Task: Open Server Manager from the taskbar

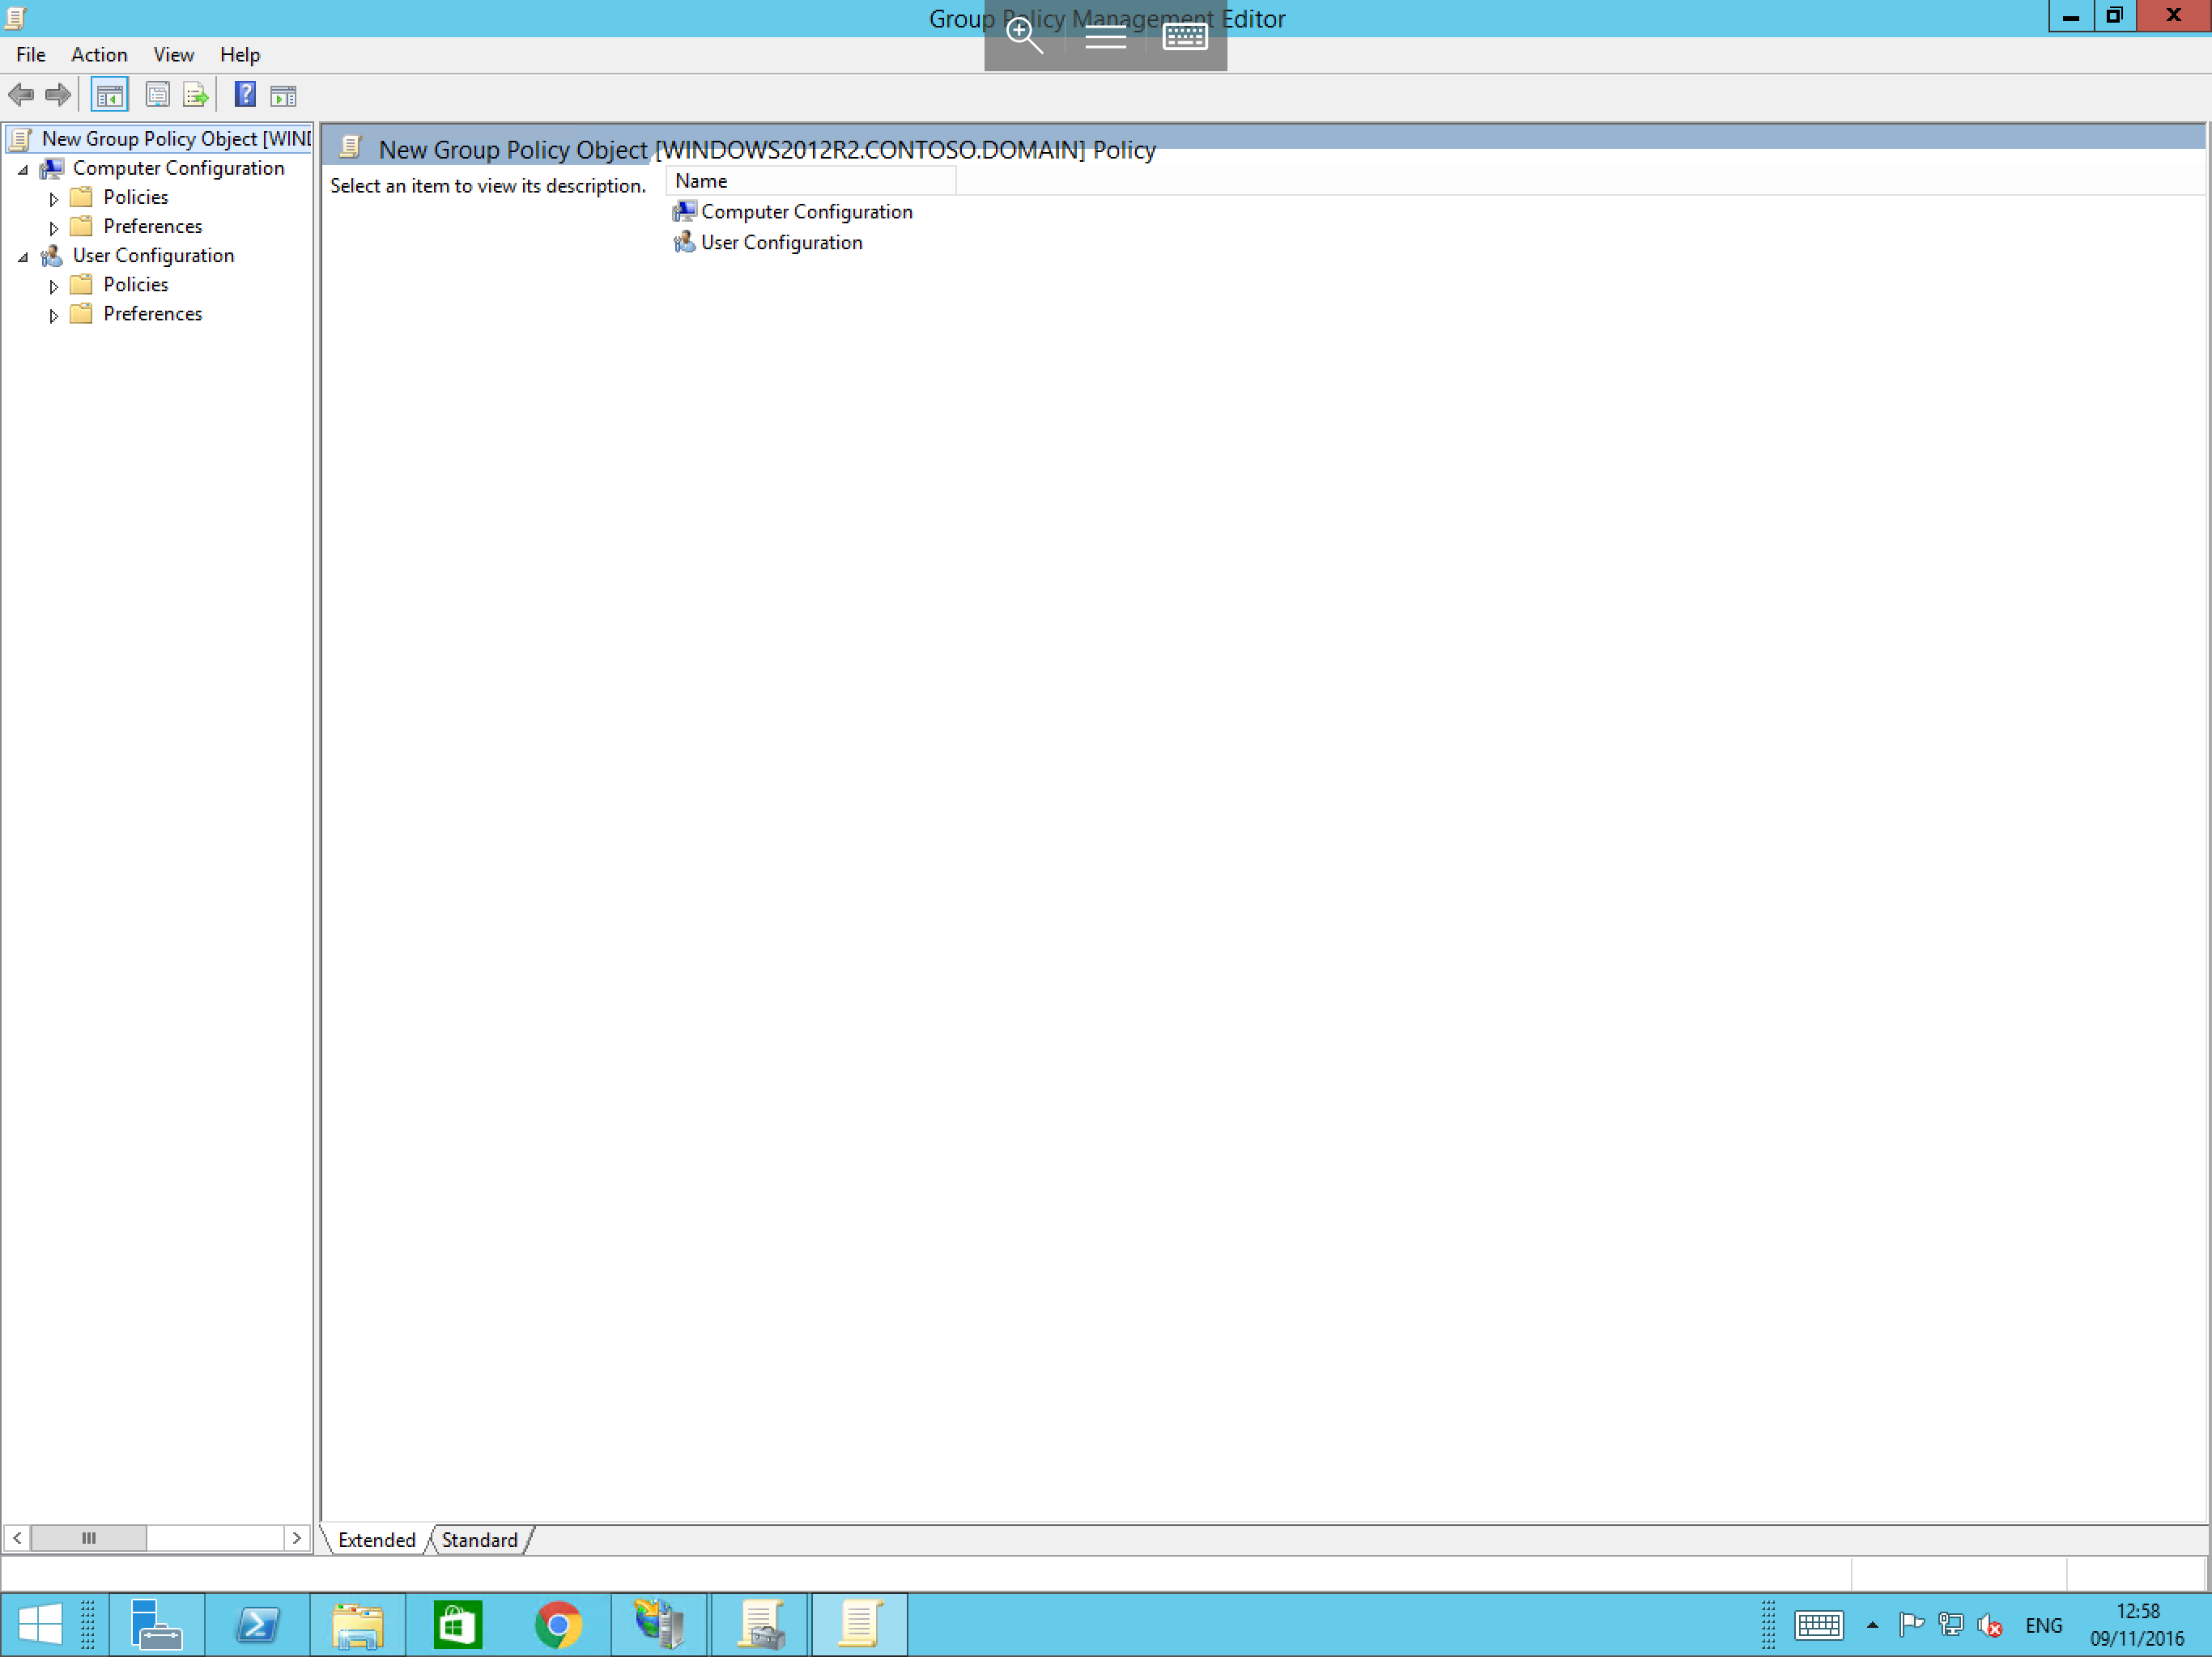Action: tap(157, 1624)
